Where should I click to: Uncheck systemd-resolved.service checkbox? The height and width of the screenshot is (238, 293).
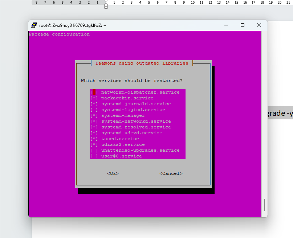[x=94, y=127]
